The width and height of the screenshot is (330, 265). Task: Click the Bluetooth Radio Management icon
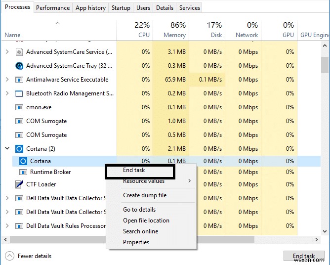point(19,93)
